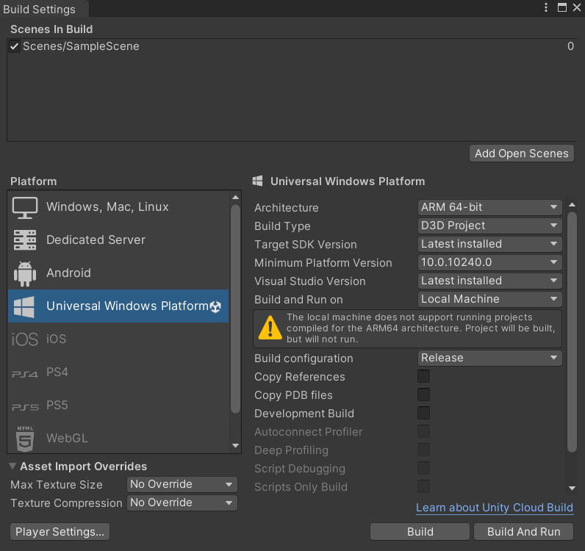This screenshot has height=551, width=585.
Task: Open Player Settings
Action: click(x=60, y=532)
